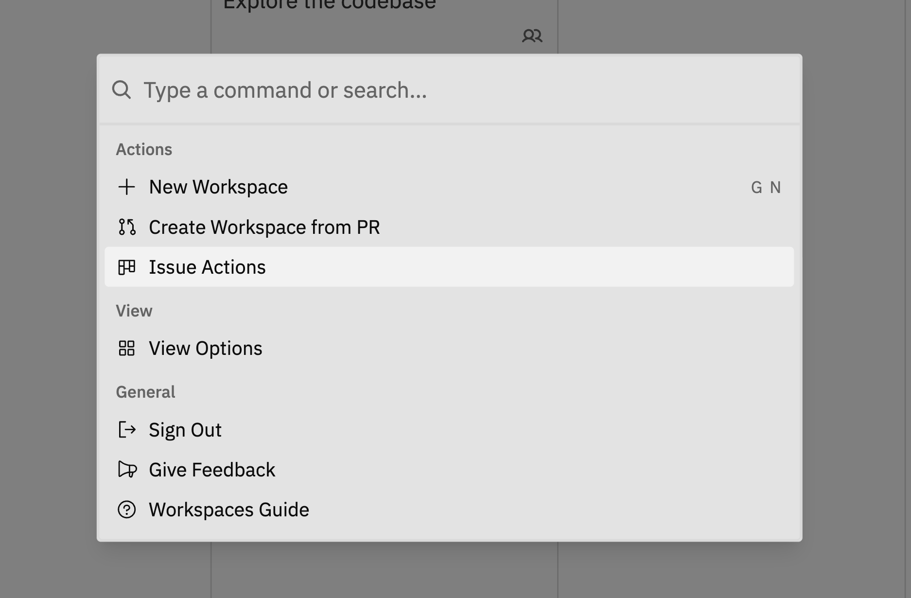Click the pull request icon beside Create Workspace
911x598 pixels.
[127, 227]
